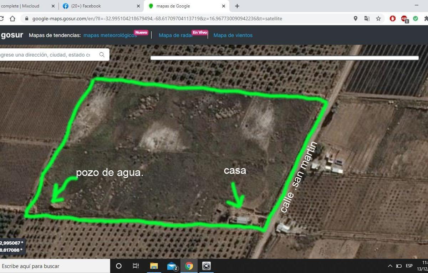Click the Google Translate icon in address bar
The image size is (428, 273).
pos(367,18)
